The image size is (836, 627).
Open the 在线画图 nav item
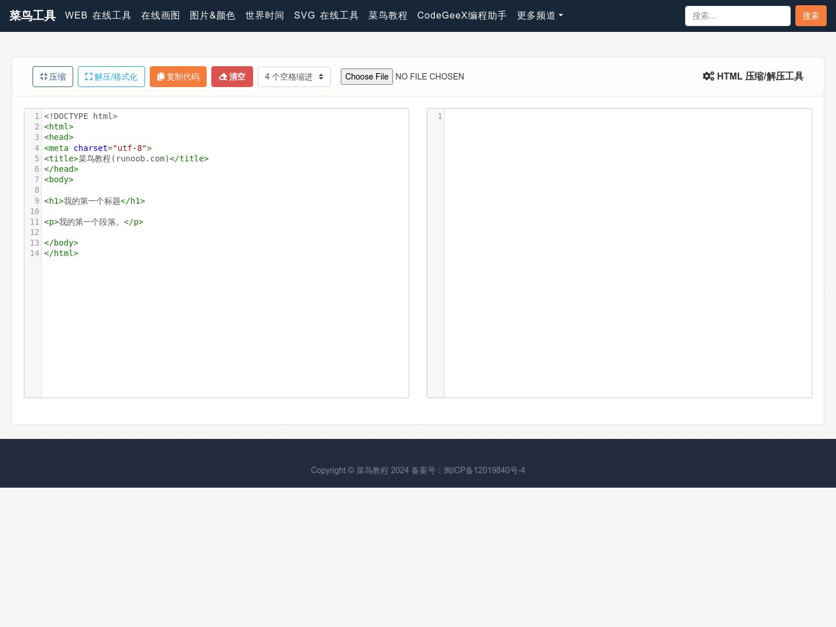[x=160, y=16]
